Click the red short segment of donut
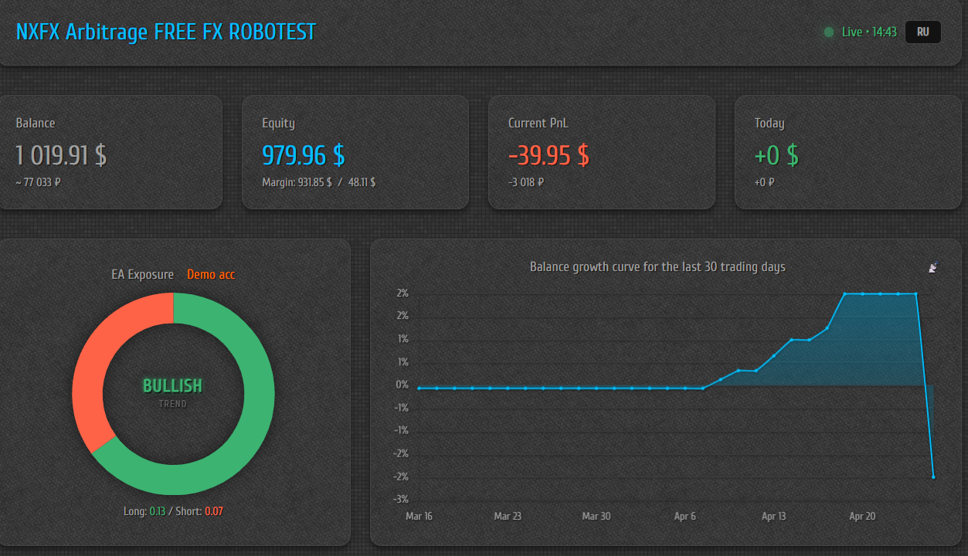The width and height of the screenshot is (968, 556). pos(93,363)
